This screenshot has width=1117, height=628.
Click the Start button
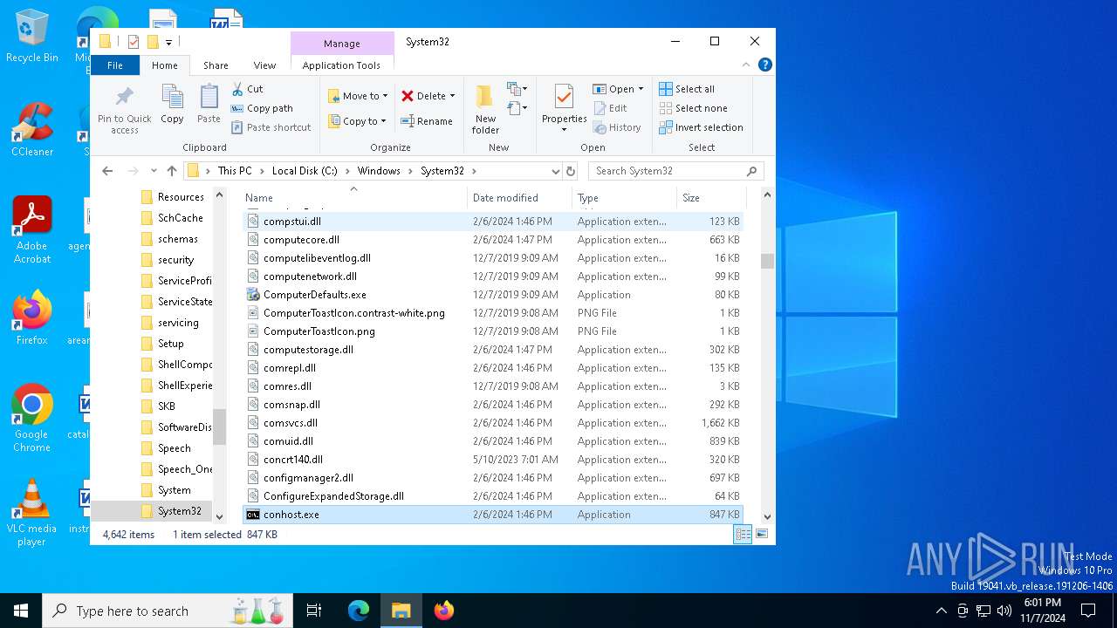pyautogui.click(x=21, y=611)
